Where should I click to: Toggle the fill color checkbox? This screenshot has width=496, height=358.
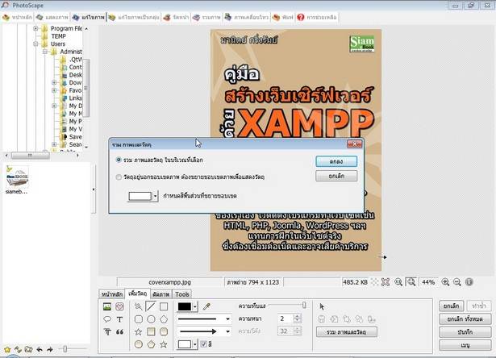coord(204,344)
